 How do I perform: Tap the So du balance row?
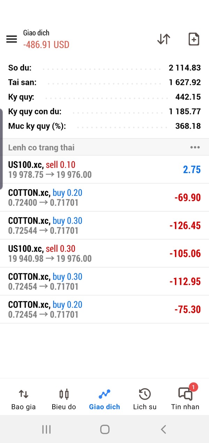coord(104,68)
